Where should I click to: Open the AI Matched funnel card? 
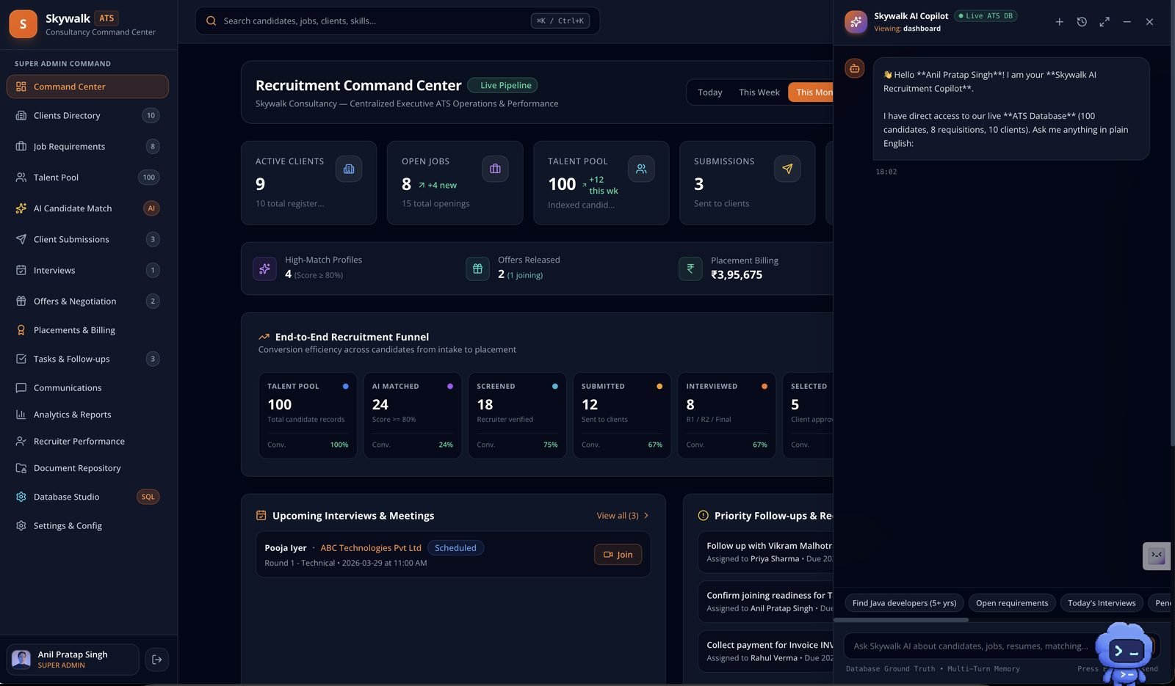pyautogui.click(x=412, y=415)
